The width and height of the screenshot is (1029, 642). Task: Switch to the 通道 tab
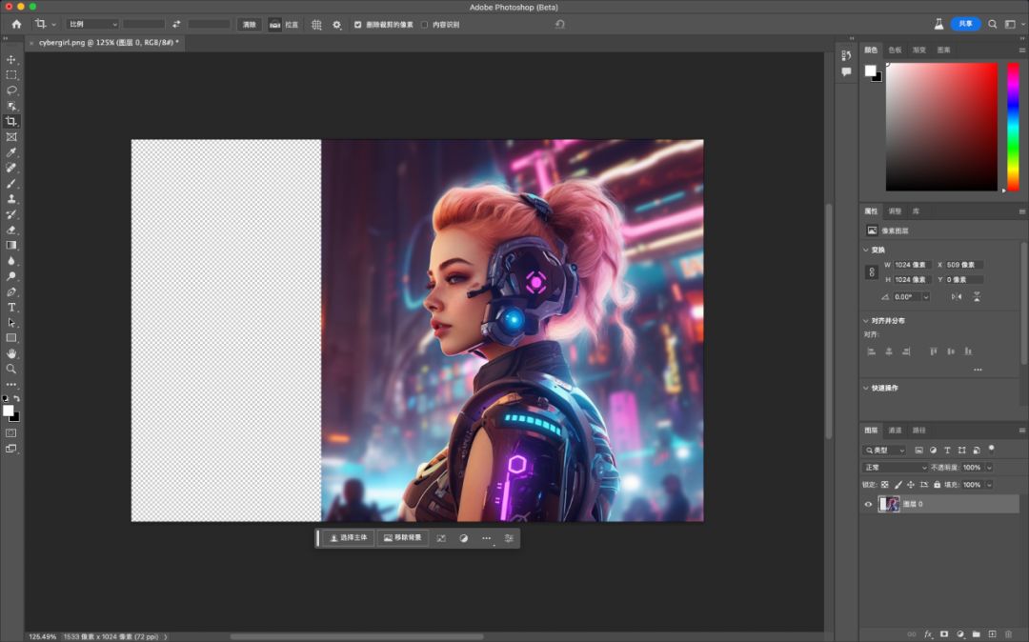coord(896,431)
